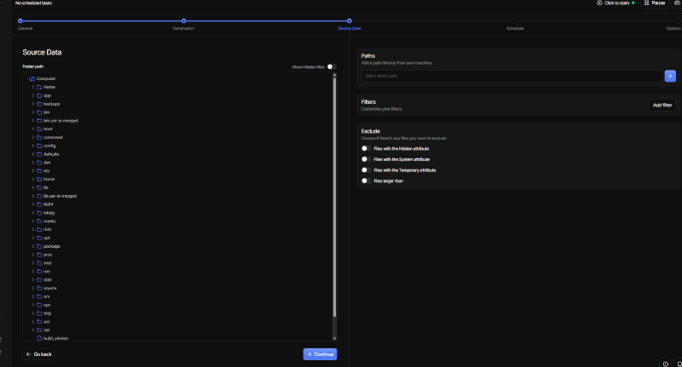
Task: Expand the bin folder chevron
Action: (x=33, y=112)
